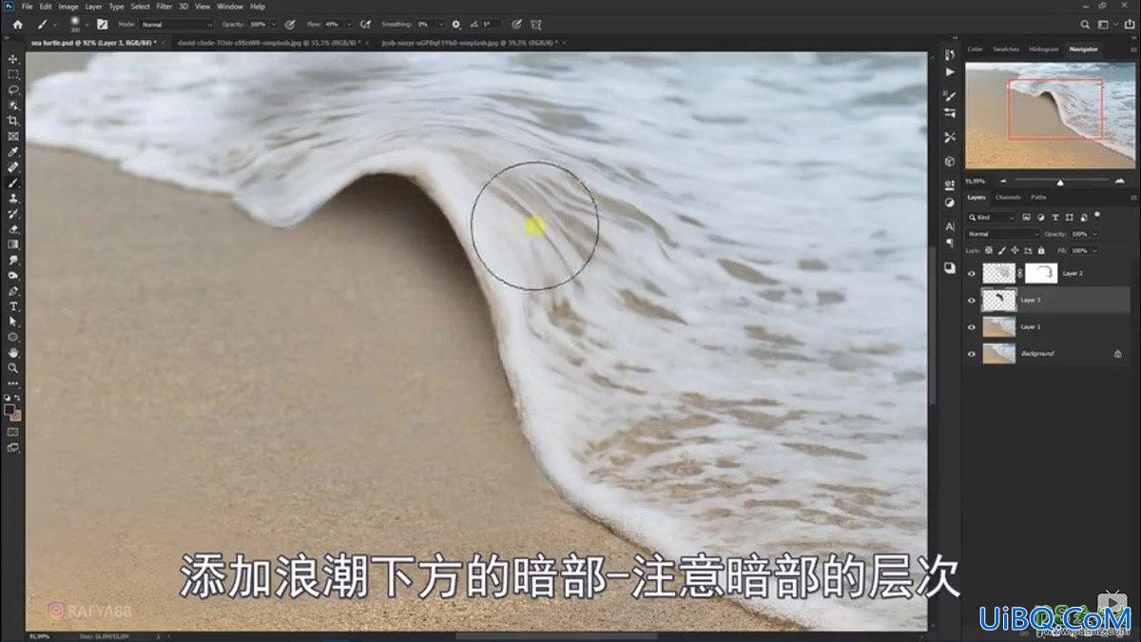This screenshot has width=1141, height=642.
Task: Toggle visibility of Layer 3
Action: point(972,300)
